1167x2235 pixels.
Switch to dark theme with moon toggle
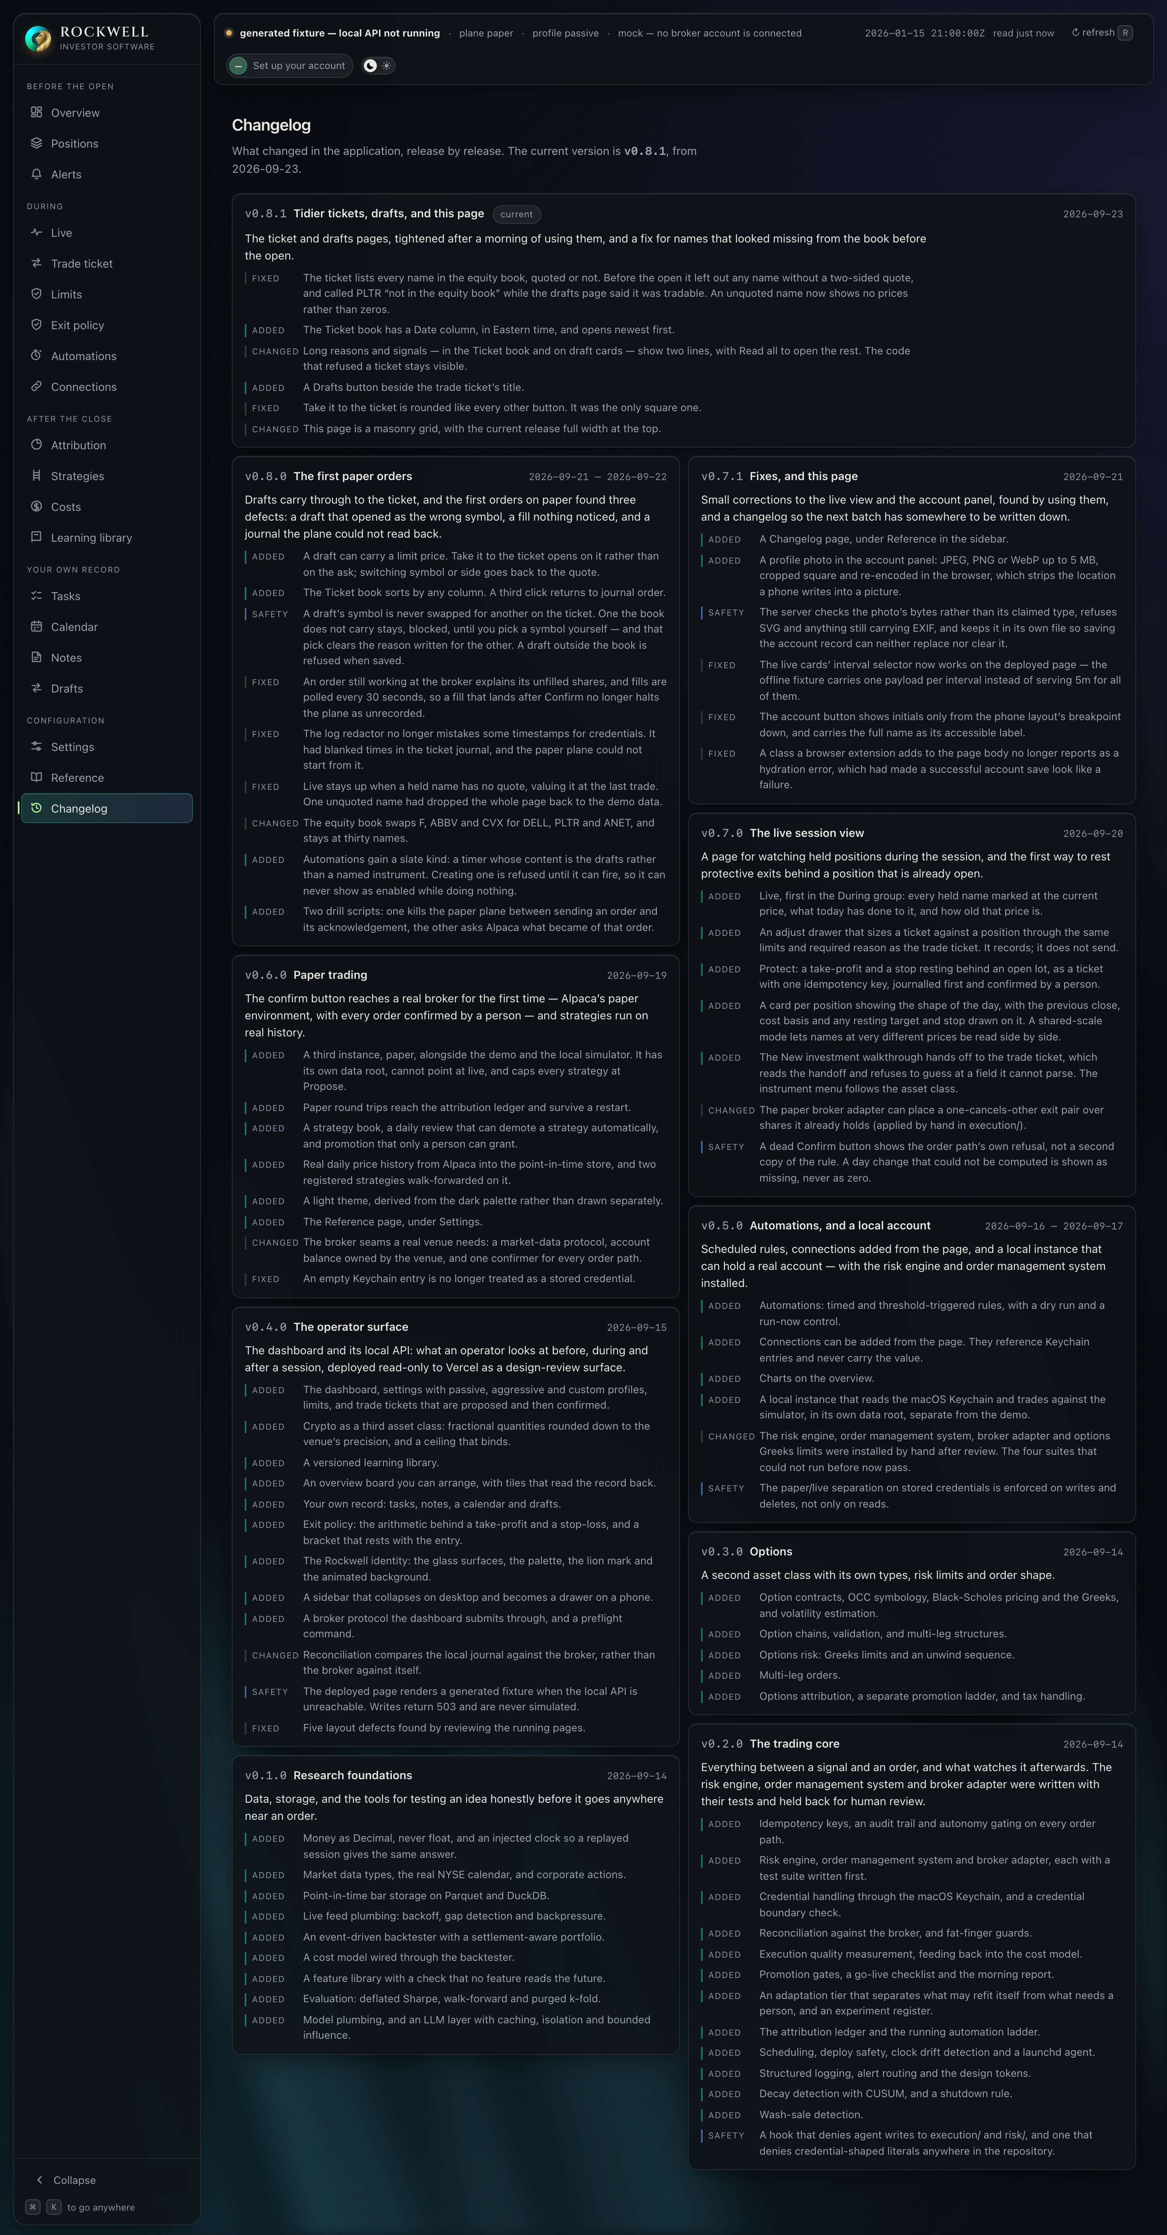370,66
